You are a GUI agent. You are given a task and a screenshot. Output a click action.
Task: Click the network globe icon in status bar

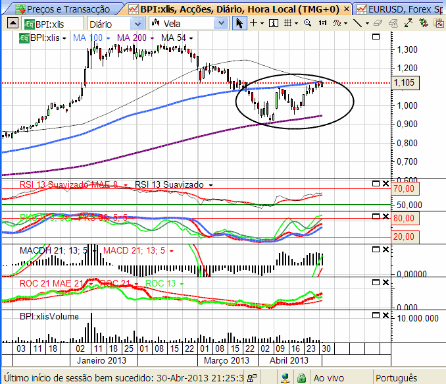(285, 378)
